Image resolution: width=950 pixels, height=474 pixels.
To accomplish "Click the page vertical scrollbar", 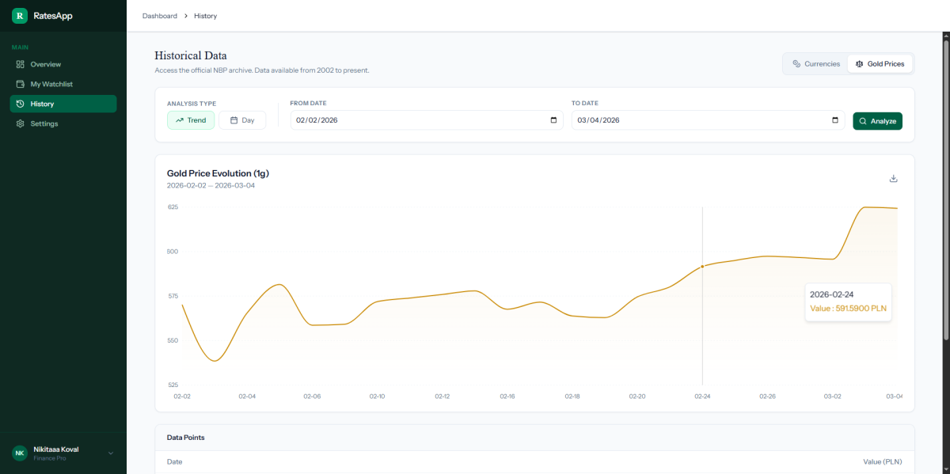I will [x=946, y=198].
